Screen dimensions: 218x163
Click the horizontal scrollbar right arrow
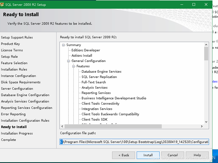(202, 126)
